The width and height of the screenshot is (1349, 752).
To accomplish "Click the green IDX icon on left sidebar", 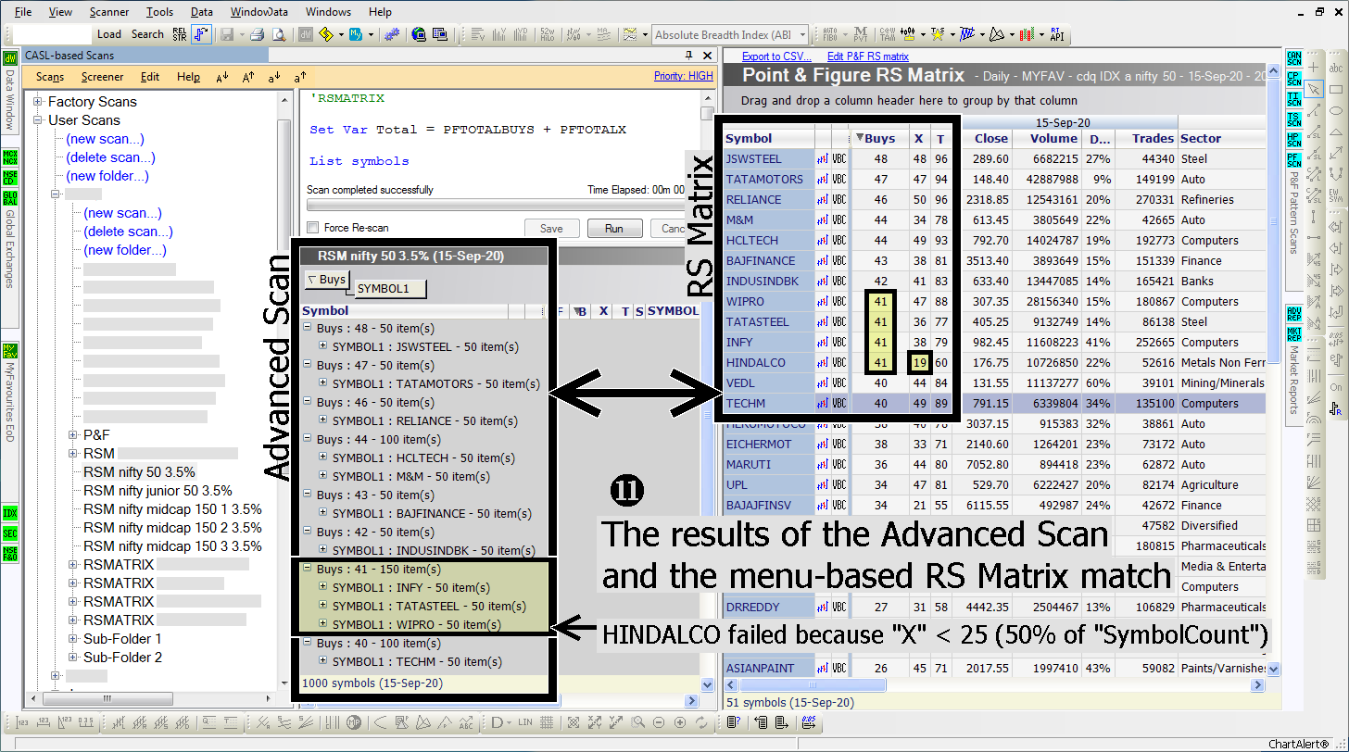I will click(10, 513).
